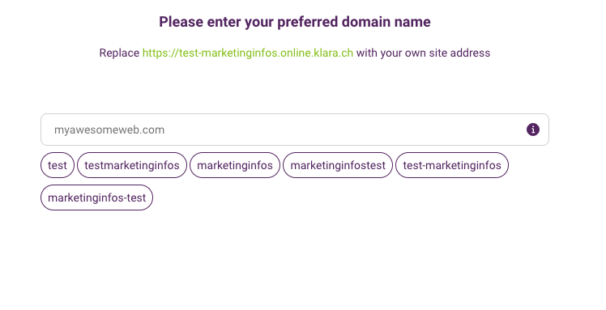Open the test-marketinginfos.online.klara.ch link
The height and width of the screenshot is (310, 606).
click(248, 53)
